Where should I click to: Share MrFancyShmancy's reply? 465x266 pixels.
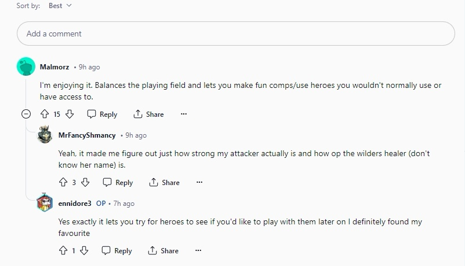164,183
